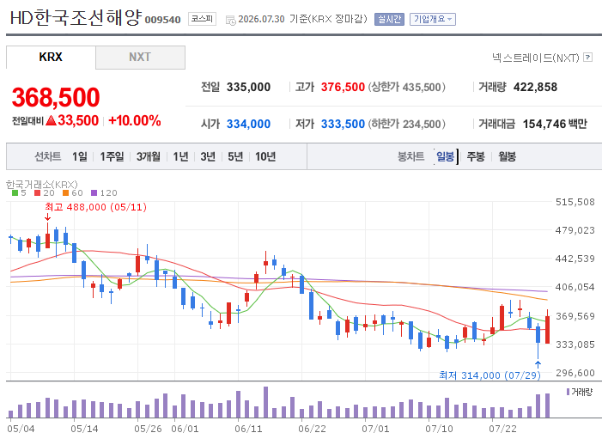This screenshot has height=439, width=602.
Task: Click the purple 120-day moving average swatch
Action: (x=94, y=192)
